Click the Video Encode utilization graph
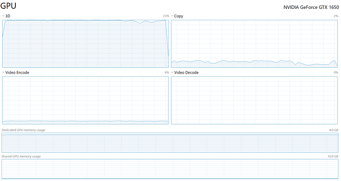This screenshot has height=181, width=341. click(85, 100)
